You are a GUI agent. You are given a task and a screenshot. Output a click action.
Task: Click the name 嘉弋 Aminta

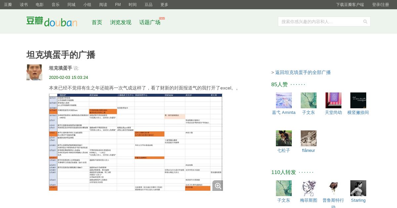point(284,113)
